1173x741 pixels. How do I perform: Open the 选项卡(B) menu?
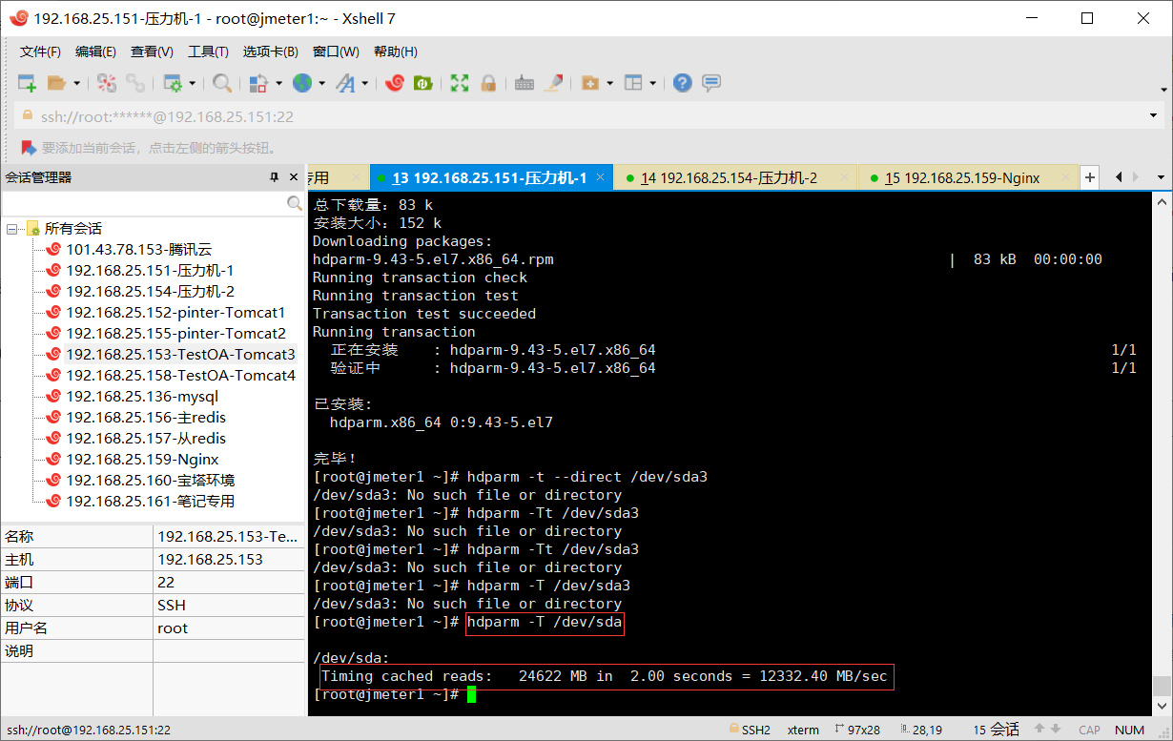[x=271, y=51]
